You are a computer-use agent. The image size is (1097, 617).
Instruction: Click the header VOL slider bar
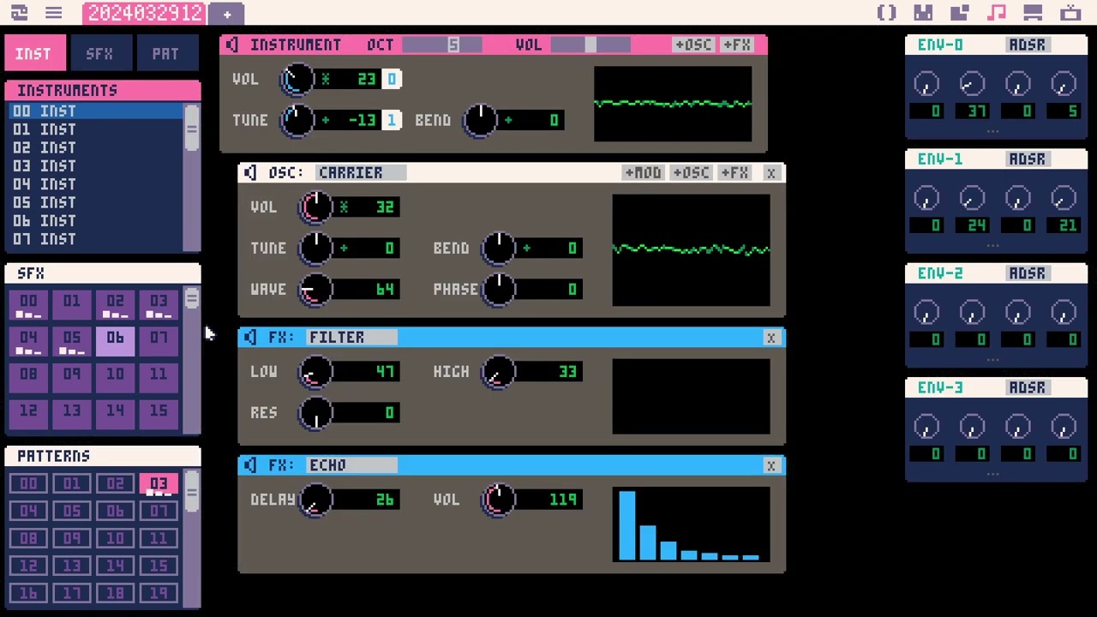590,45
